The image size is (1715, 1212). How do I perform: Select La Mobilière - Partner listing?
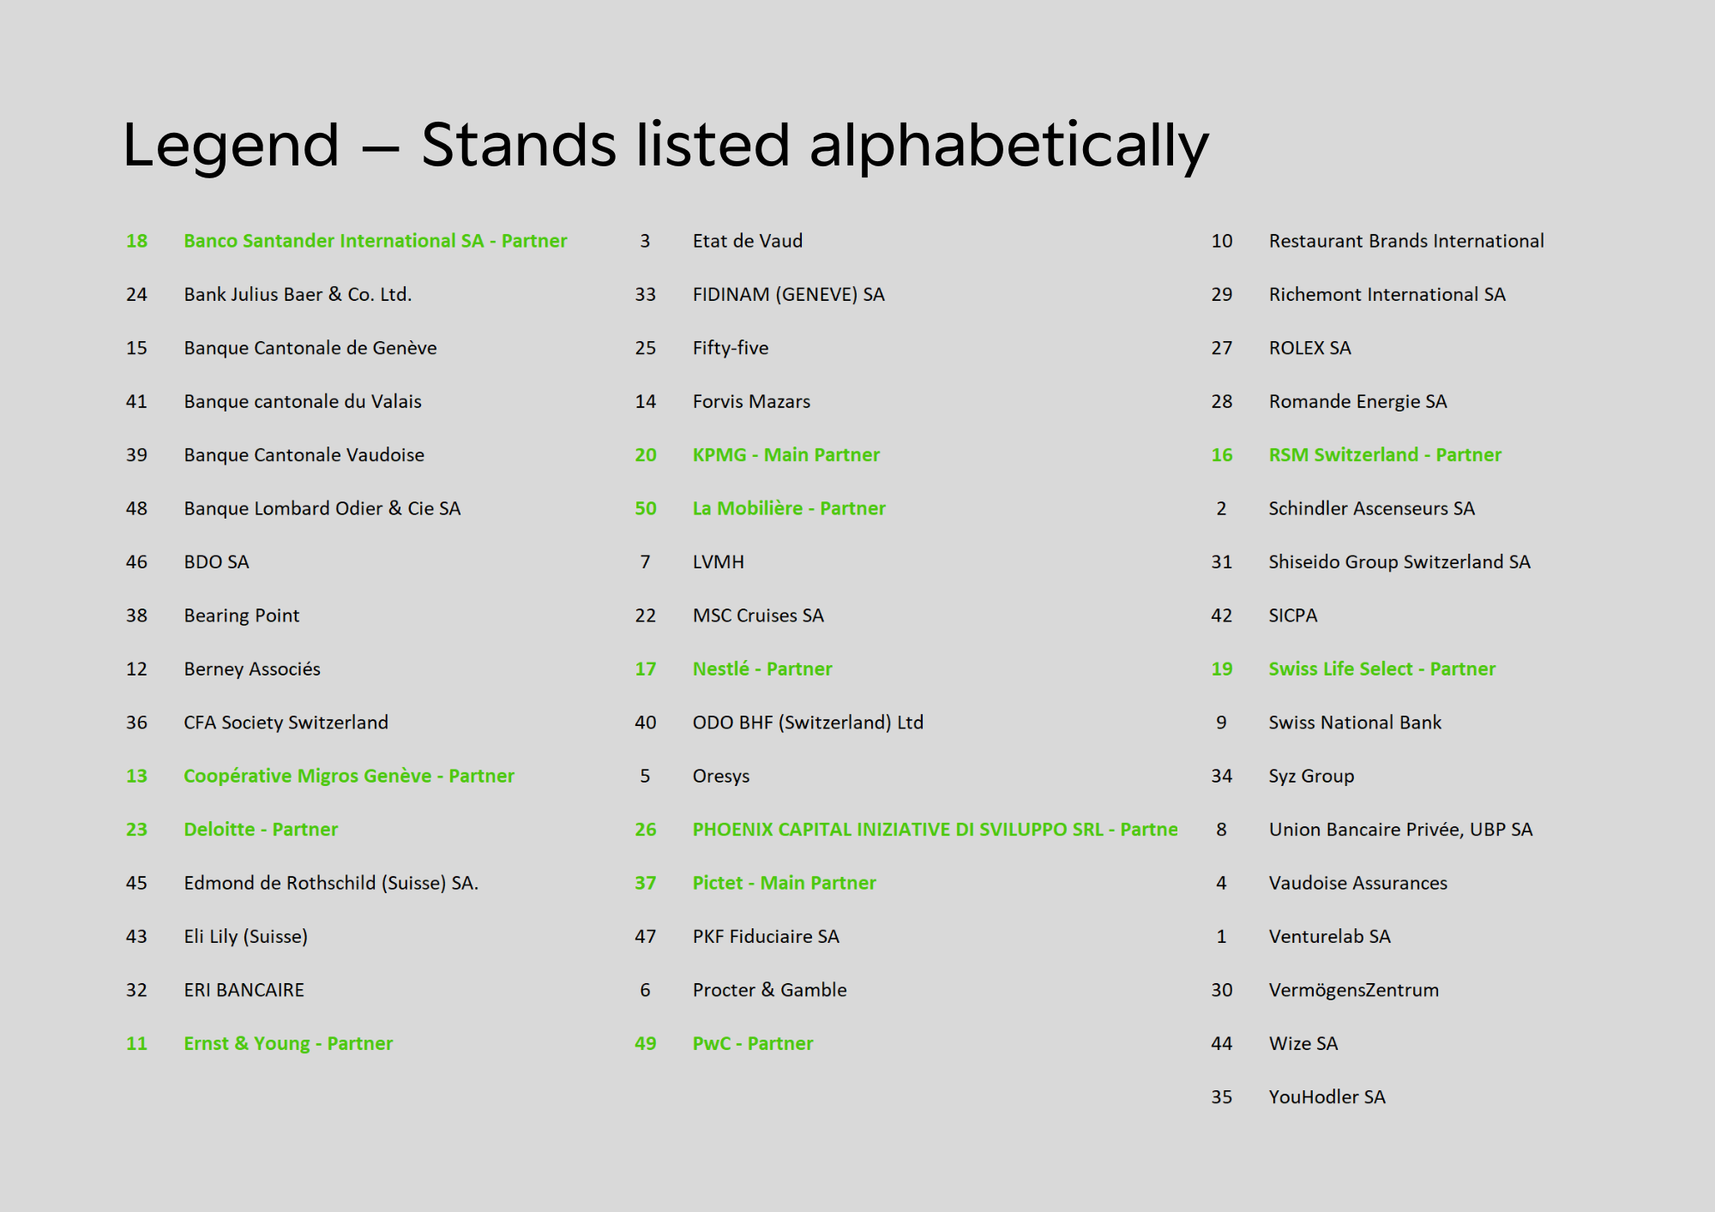(788, 508)
